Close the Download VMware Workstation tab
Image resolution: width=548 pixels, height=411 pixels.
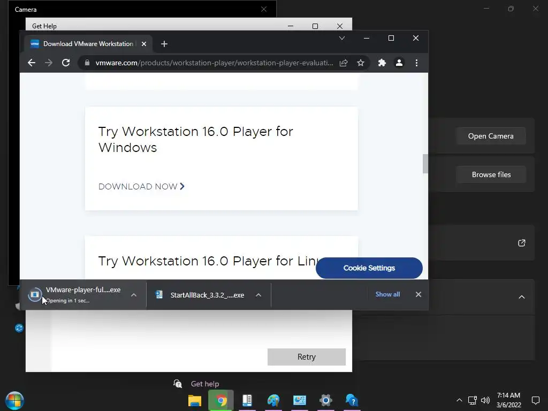pyautogui.click(x=143, y=44)
